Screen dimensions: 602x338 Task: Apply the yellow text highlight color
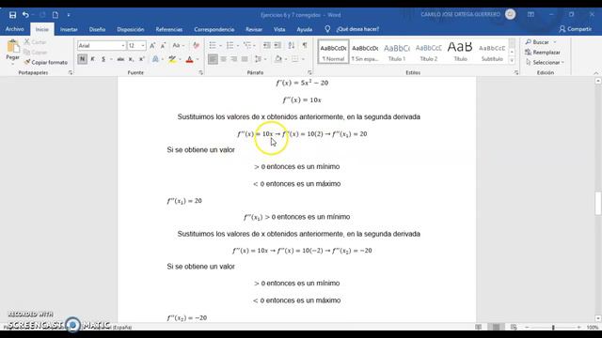[x=172, y=59]
